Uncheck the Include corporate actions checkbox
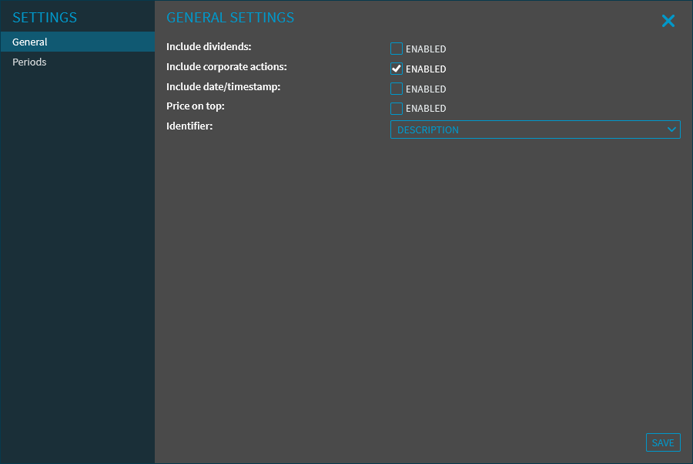This screenshot has width=693, height=464. tap(397, 69)
